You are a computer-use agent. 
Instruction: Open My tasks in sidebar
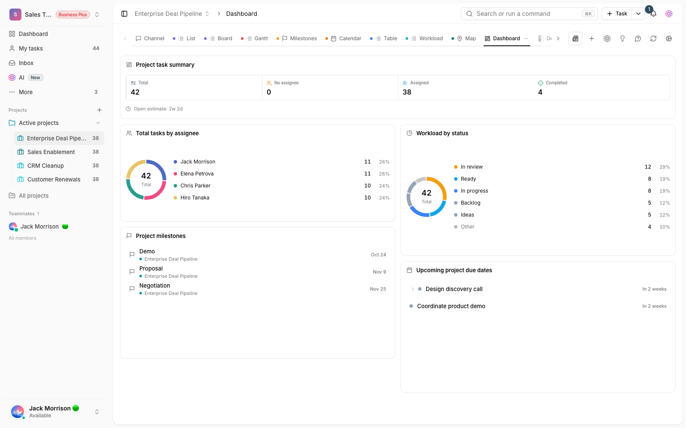[x=55, y=48]
